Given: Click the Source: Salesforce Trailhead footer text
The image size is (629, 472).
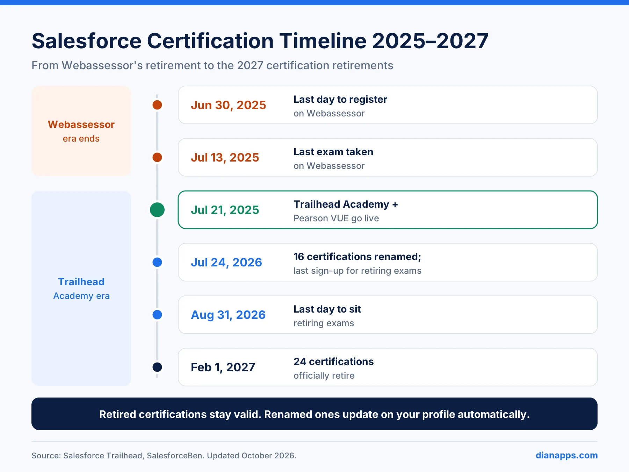Looking at the screenshot, I should [x=164, y=456].
